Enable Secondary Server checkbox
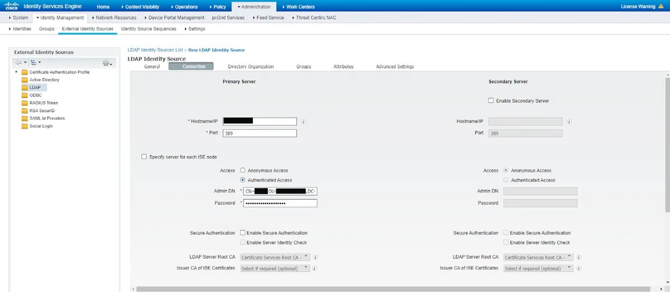The width and height of the screenshot is (670, 292). [x=491, y=101]
